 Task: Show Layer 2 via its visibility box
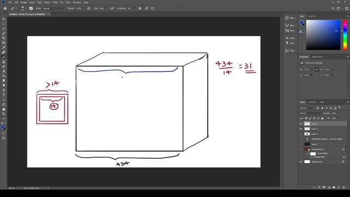pos(301,134)
